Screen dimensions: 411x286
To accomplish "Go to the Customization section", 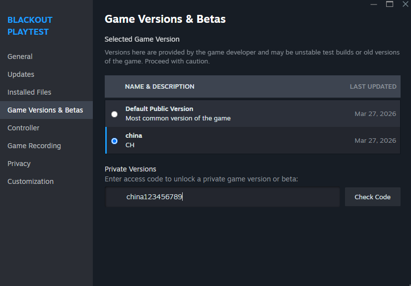I will (30, 181).
